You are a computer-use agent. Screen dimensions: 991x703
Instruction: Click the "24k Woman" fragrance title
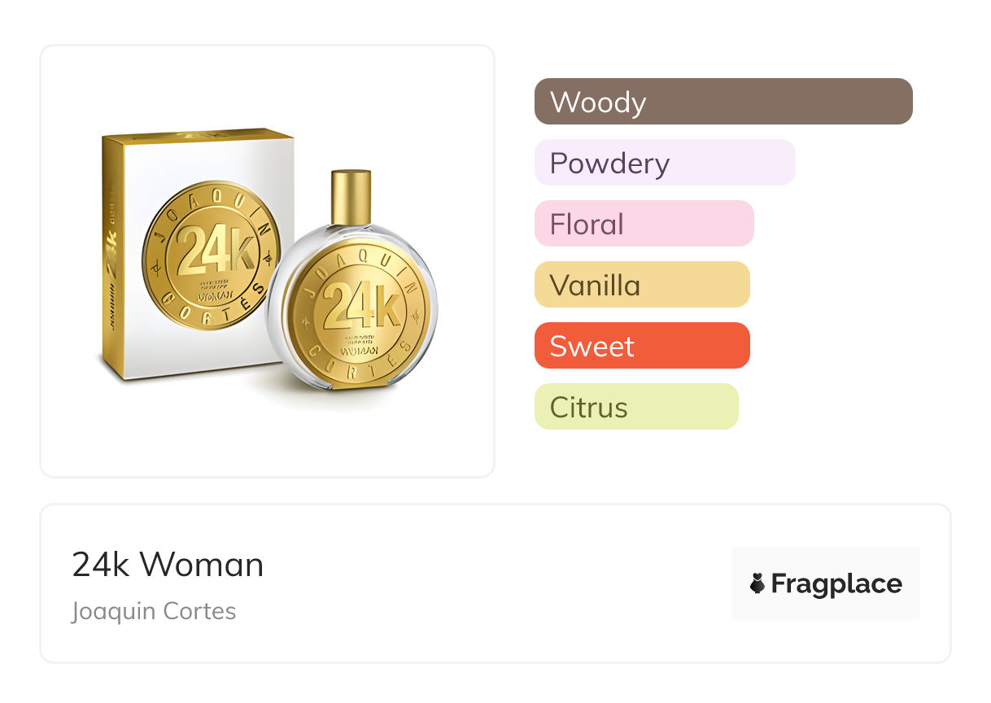[x=168, y=565]
